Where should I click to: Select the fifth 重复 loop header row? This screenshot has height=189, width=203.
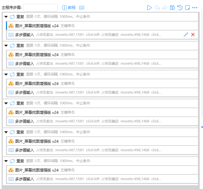click(95, 132)
